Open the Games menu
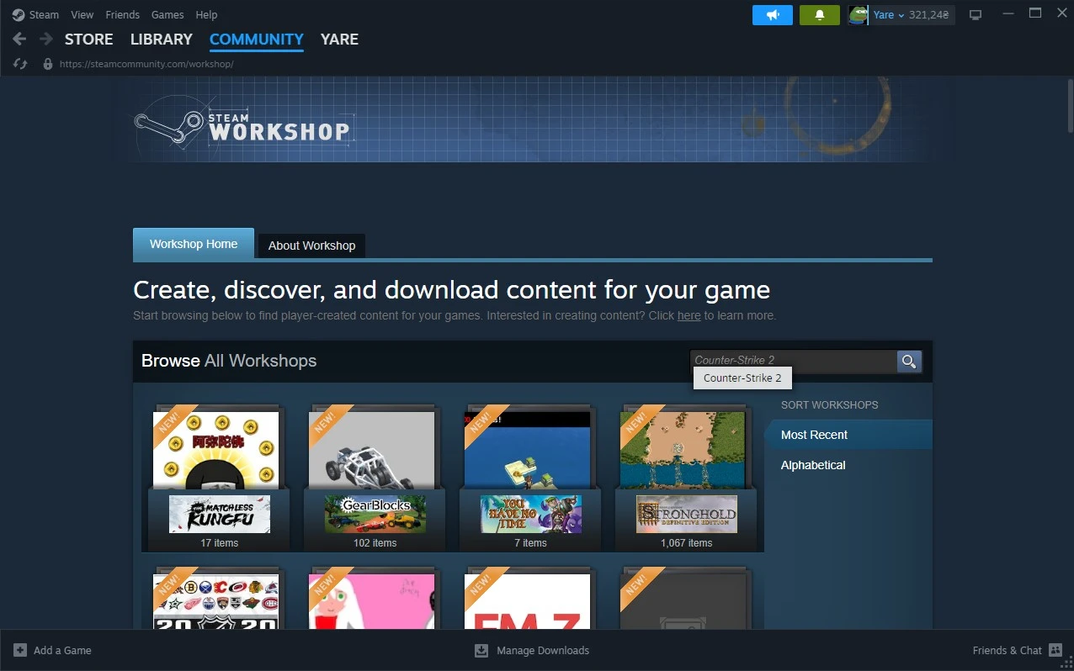 click(167, 15)
